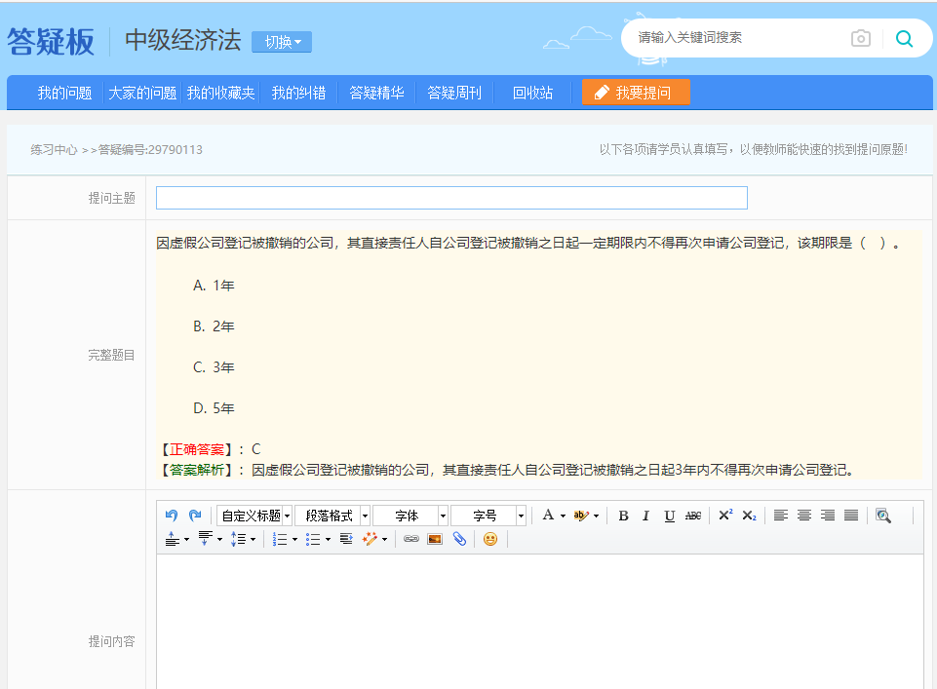Toggle italic formatting
The image size is (937, 689).
645,516
